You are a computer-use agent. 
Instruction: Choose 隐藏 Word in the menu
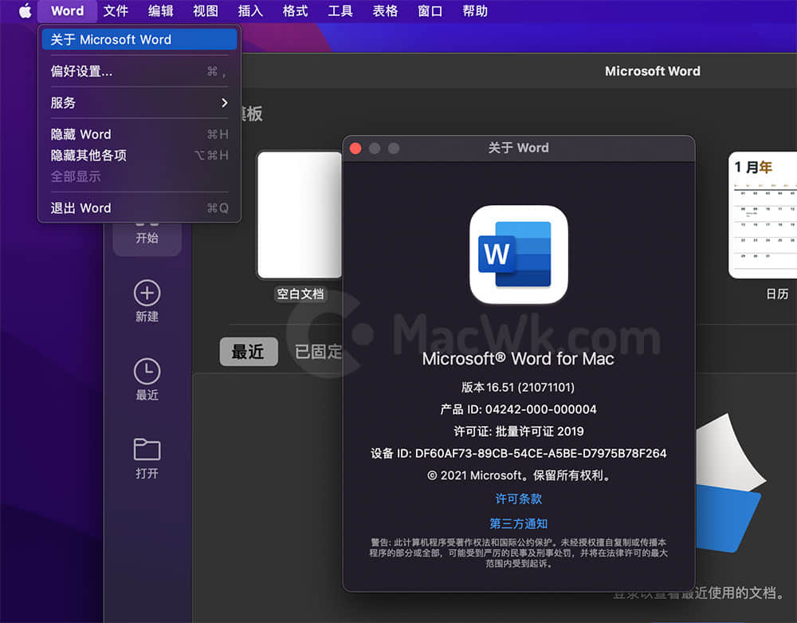[x=139, y=134]
